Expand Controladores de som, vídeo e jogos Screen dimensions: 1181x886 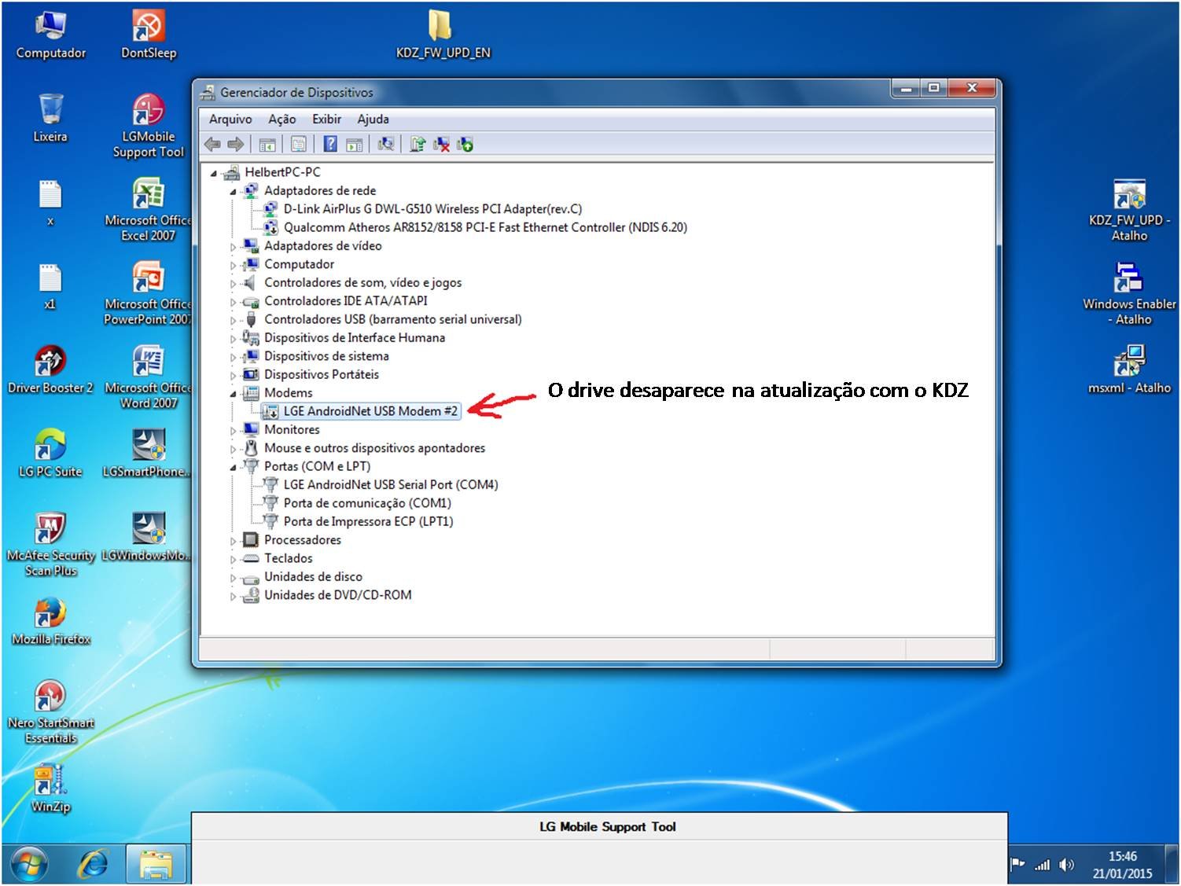[233, 283]
